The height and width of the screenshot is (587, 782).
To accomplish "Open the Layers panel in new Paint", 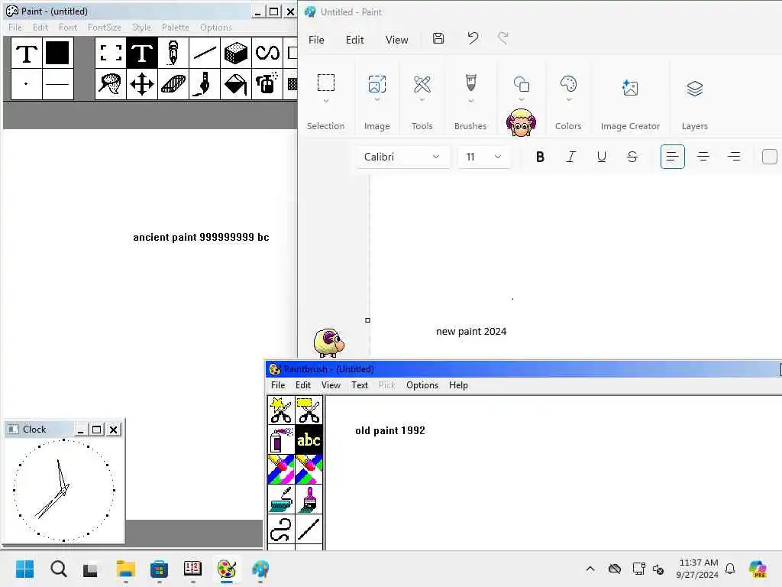I will click(x=695, y=89).
